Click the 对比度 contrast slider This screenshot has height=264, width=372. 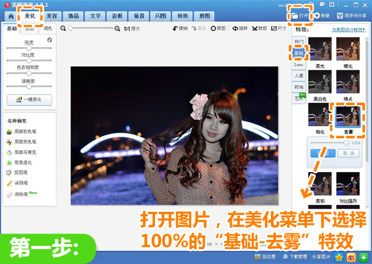tap(29, 61)
